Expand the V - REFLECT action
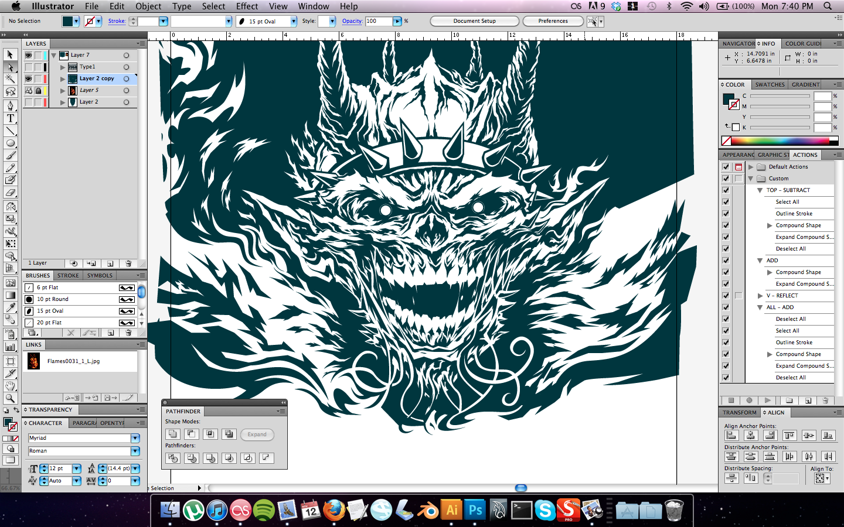This screenshot has height=527, width=844. pos(760,296)
